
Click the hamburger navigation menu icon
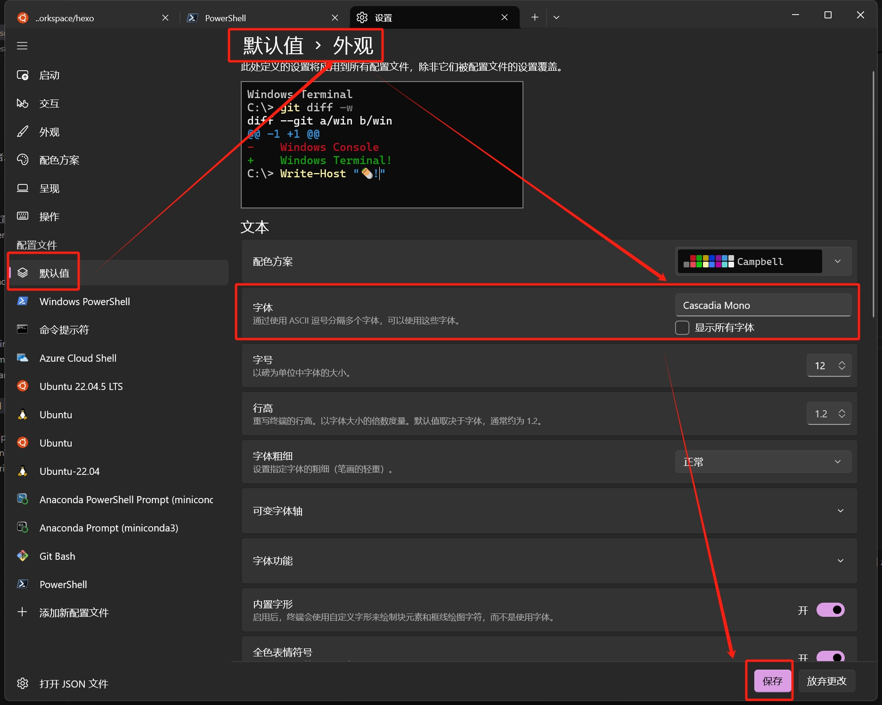click(22, 46)
